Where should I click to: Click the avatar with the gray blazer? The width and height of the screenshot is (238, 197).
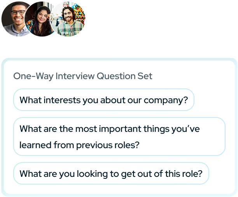pyautogui.click(x=16, y=19)
